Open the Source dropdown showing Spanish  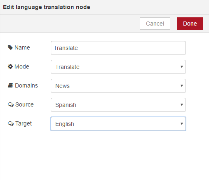[x=118, y=105]
